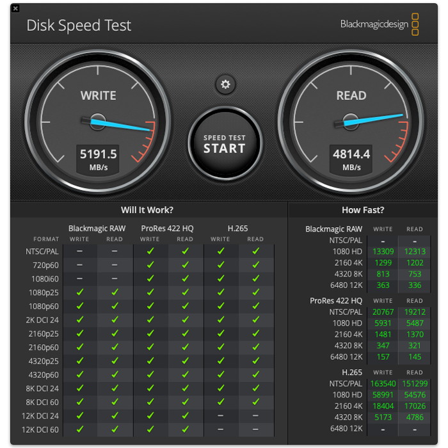Screen dimensions: 448x448
Task: Click the ProRes 422 HQ 1080 HD read value 5487
Action: click(x=415, y=323)
